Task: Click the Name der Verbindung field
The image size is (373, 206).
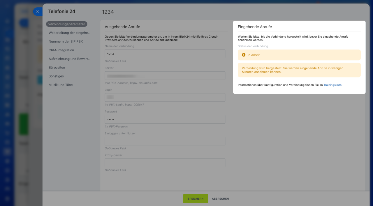Action: point(165,54)
